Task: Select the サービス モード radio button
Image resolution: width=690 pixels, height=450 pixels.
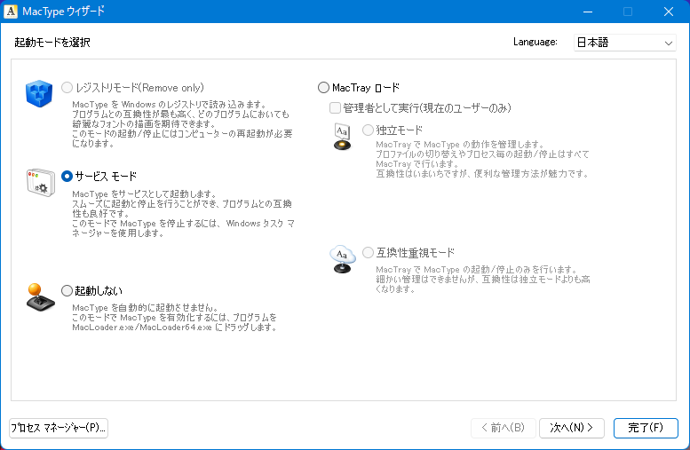Action: click(x=67, y=177)
